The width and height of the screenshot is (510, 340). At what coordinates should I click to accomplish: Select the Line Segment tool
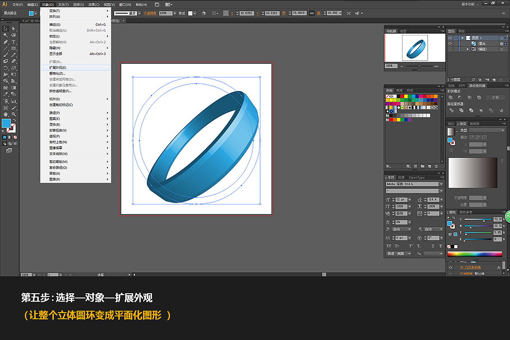6,49
